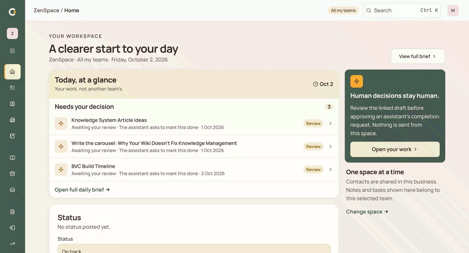Follow the Change space link
This screenshot has height=253, width=469.
coord(367,212)
